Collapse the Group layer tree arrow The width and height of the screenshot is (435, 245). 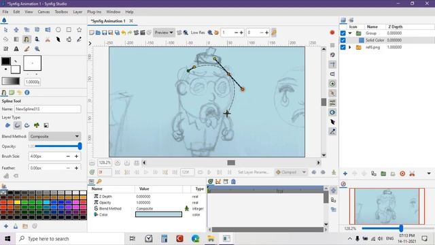coord(350,33)
